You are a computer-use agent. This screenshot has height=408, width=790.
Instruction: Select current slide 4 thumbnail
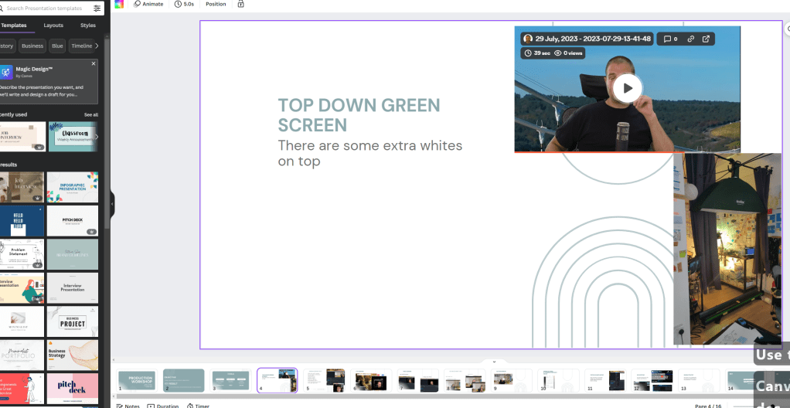(x=277, y=380)
